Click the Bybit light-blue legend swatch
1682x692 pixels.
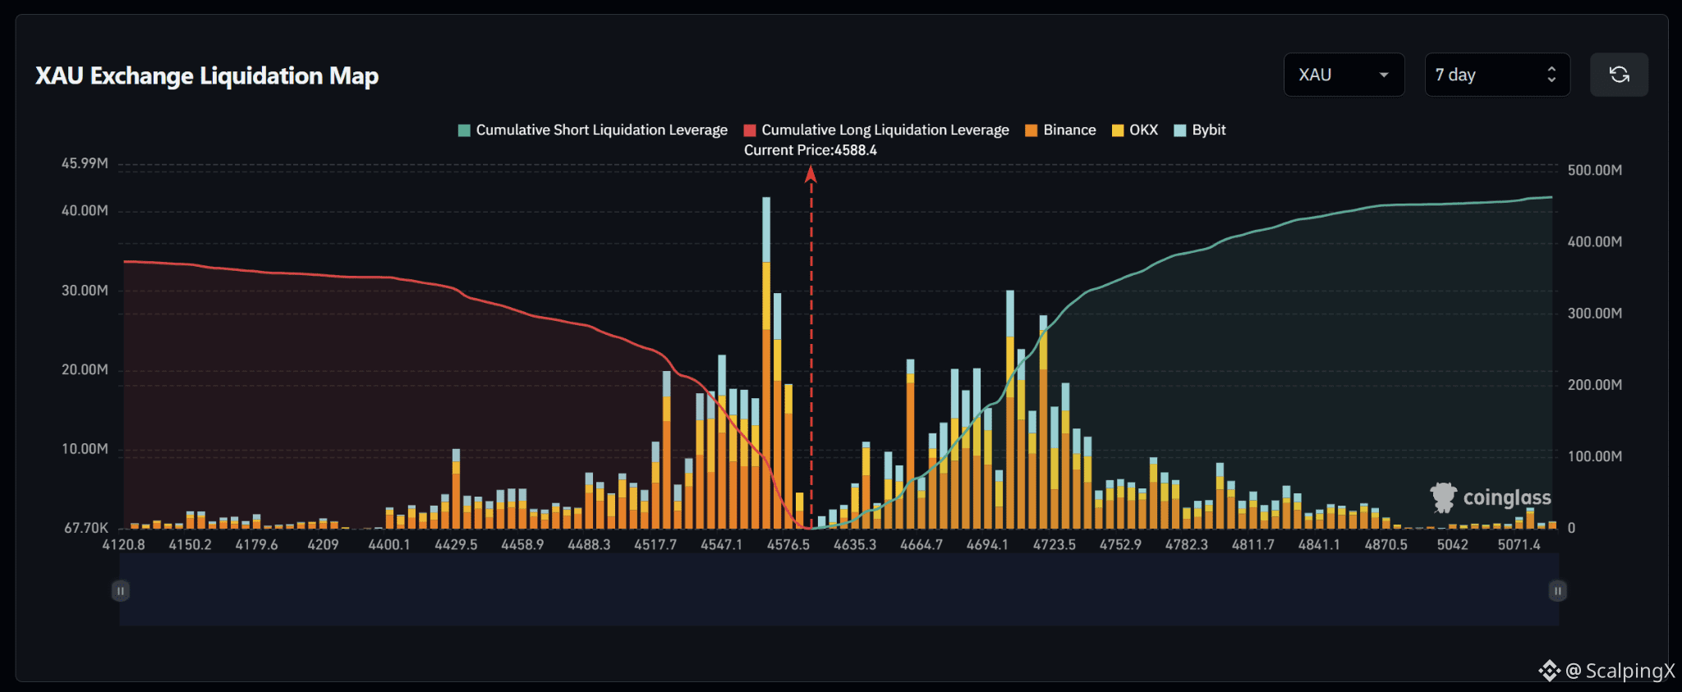pyautogui.click(x=1180, y=131)
